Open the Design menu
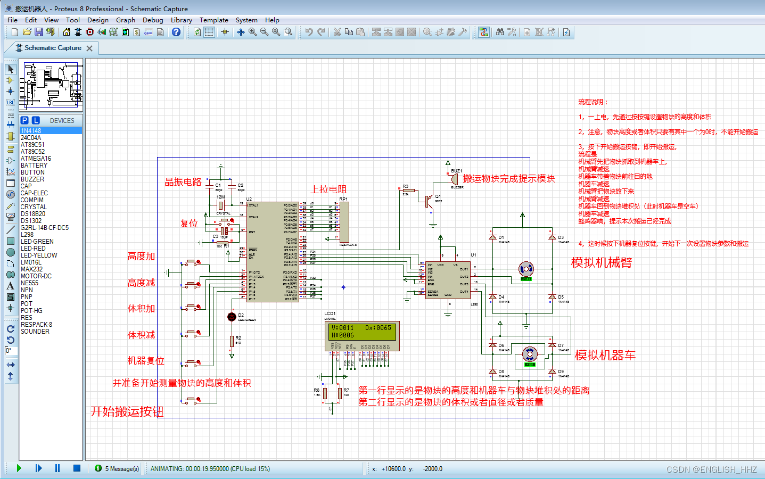The width and height of the screenshot is (765, 479). click(x=98, y=20)
